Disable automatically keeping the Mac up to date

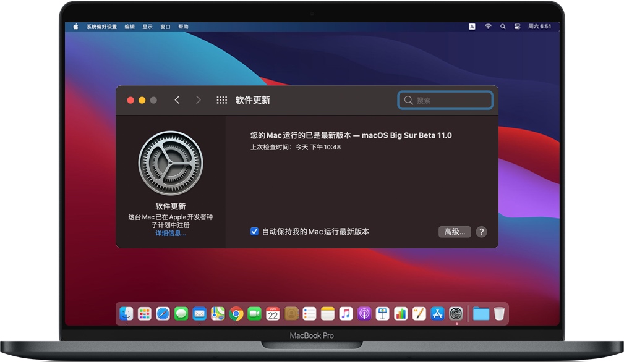coord(254,231)
